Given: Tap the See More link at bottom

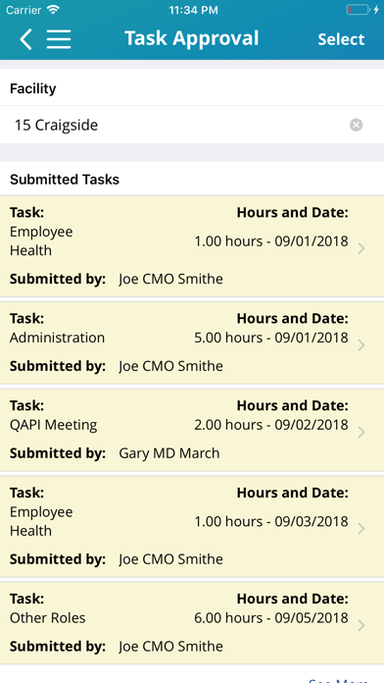Looking at the screenshot, I should pyautogui.click(x=338, y=680).
